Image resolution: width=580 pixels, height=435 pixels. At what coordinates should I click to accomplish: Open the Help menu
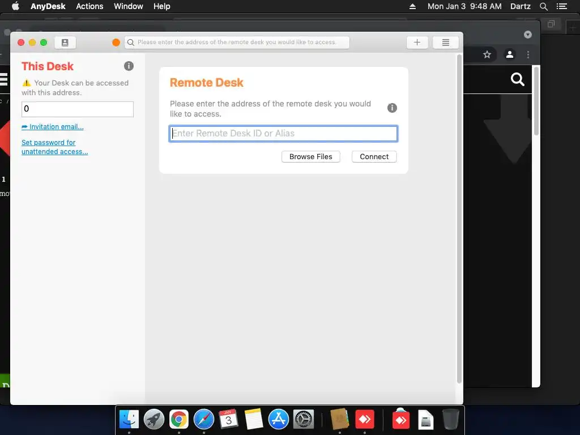pos(161,6)
